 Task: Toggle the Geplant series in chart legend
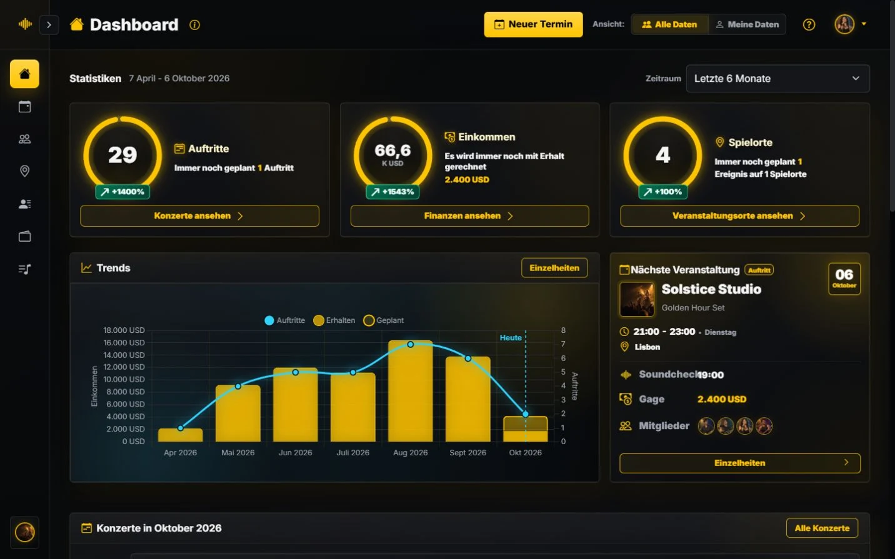[x=384, y=320]
